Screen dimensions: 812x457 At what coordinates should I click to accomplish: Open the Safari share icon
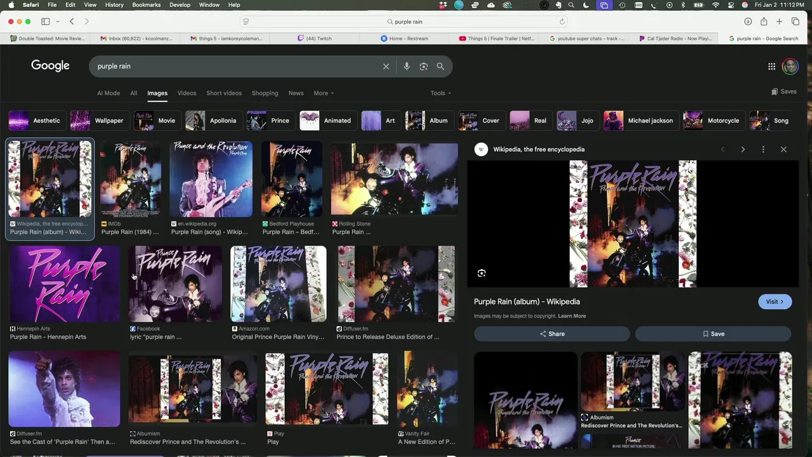pos(764,22)
